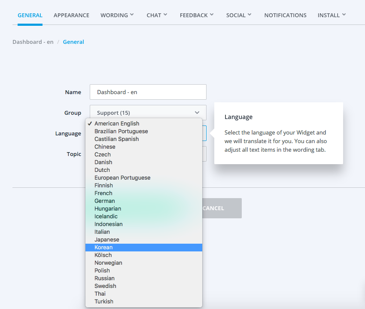The width and height of the screenshot is (365, 309).
Task: Choose French as the widget language
Action: pos(103,193)
